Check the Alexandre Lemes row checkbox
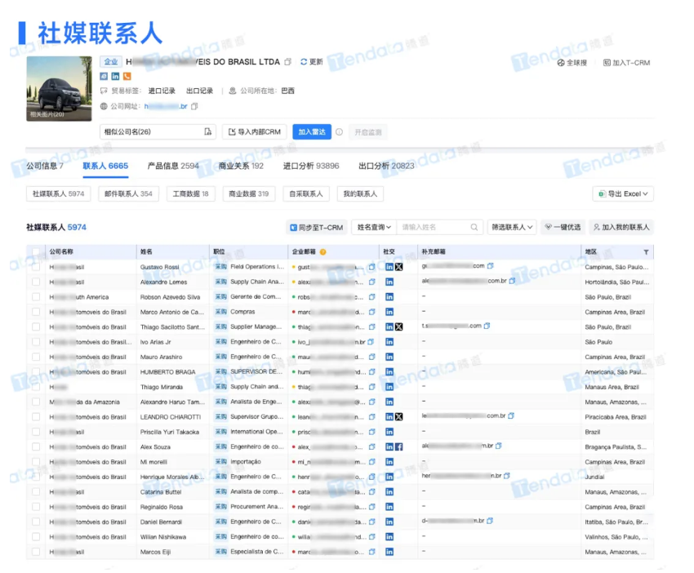The width and height of the screenshot is (694, 573). [x=36, y=282]
